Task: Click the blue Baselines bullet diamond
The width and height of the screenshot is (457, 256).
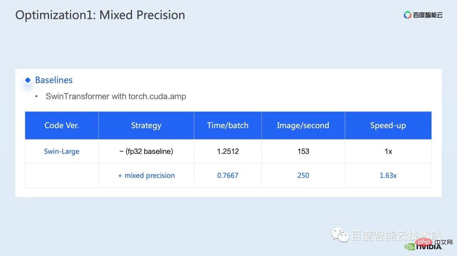Action: [28, 80]
